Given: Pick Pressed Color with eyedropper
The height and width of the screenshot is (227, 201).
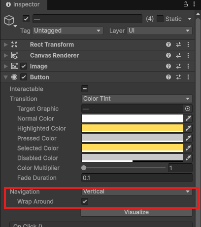Looking at the screenshot, I should (188, 138).
